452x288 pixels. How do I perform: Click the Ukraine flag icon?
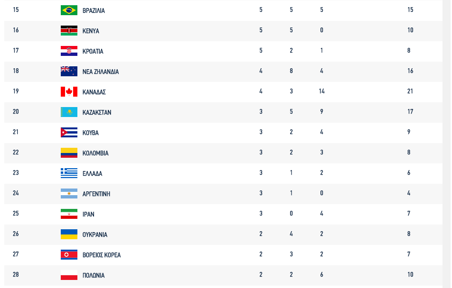point(69,234)
